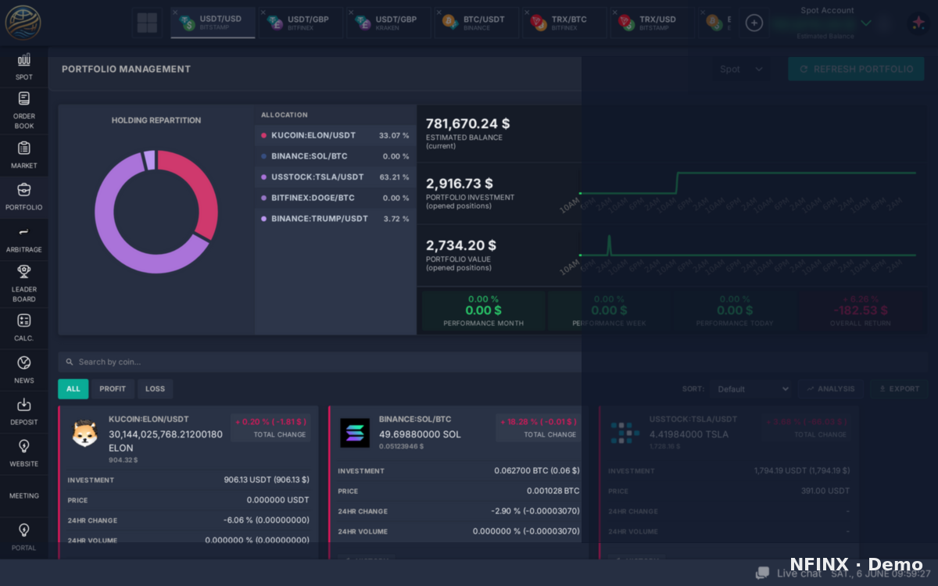This screenshot has width=938, height=586.
Task: Click the 2,734.20 $ portfolio value
Action: pyautogui.click(x=461, y=245)
